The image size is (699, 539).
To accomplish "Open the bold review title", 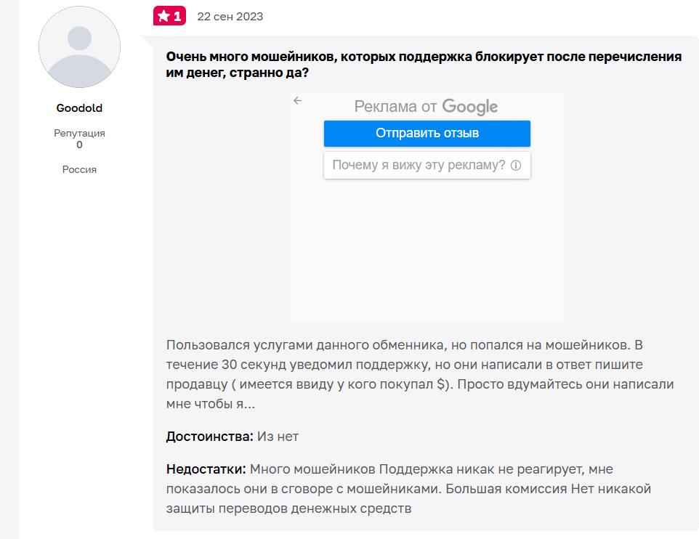I will 424,64.
